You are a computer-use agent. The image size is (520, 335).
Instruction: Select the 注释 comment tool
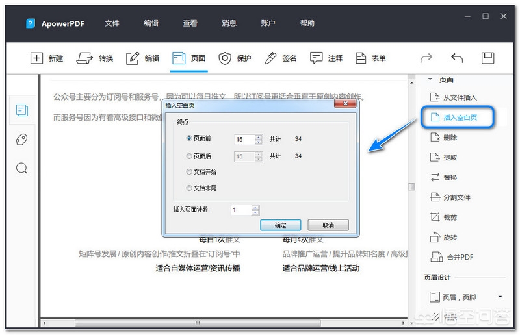pyautogui.click(x=326, y=58)
